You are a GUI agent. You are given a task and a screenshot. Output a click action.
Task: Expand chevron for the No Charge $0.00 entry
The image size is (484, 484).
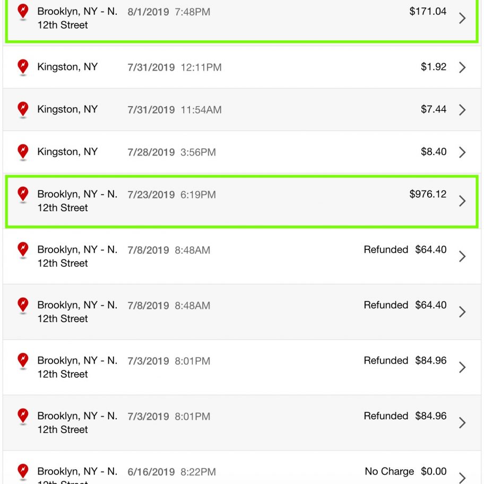click(462, 478)
